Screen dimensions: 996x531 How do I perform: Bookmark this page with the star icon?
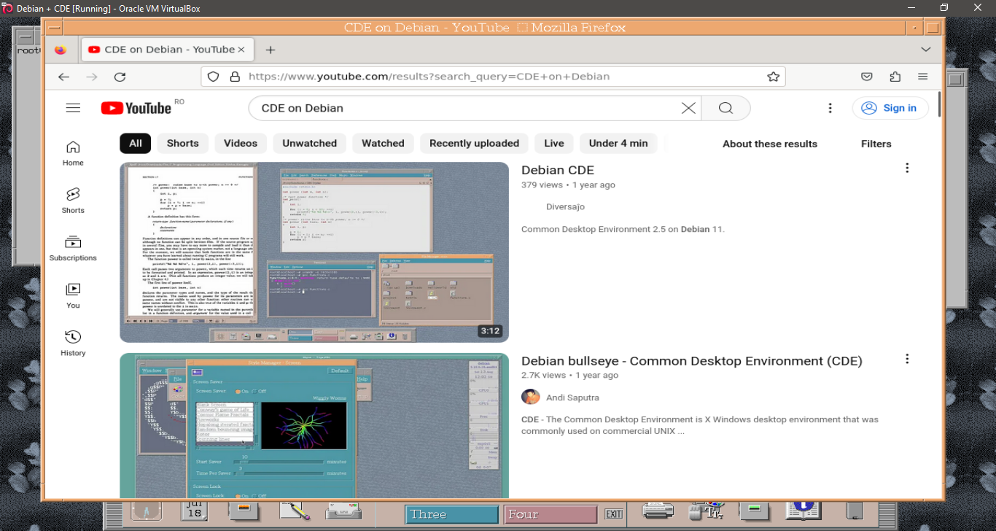click(773, 77)
